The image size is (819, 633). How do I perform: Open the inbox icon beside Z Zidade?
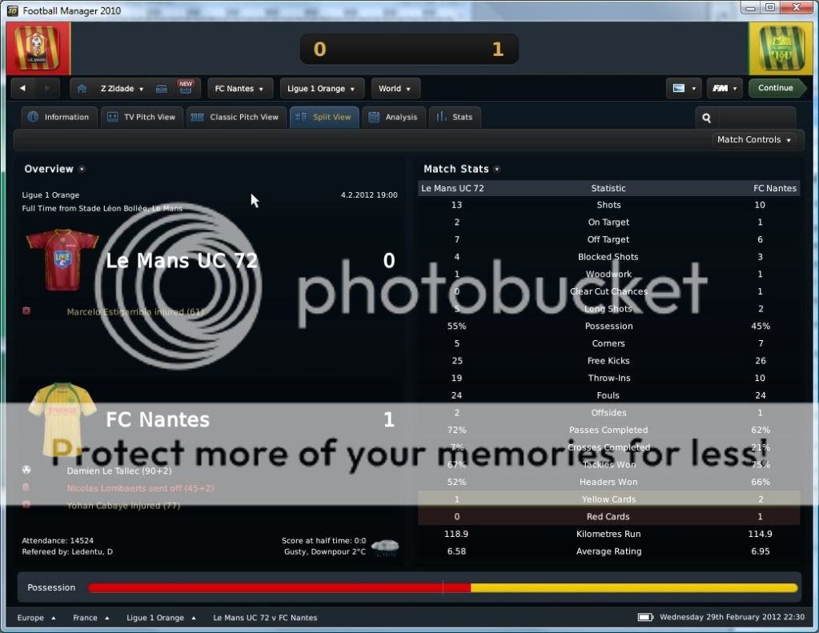pos(161,89)
